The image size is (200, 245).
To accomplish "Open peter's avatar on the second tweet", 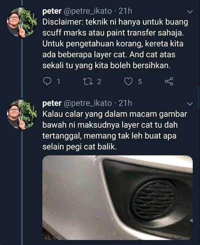I will click(22, 115).
